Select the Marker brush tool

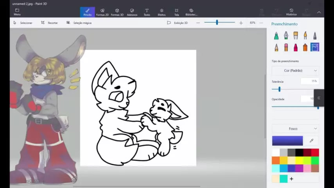pyautogui.click(x=276, y=36)
